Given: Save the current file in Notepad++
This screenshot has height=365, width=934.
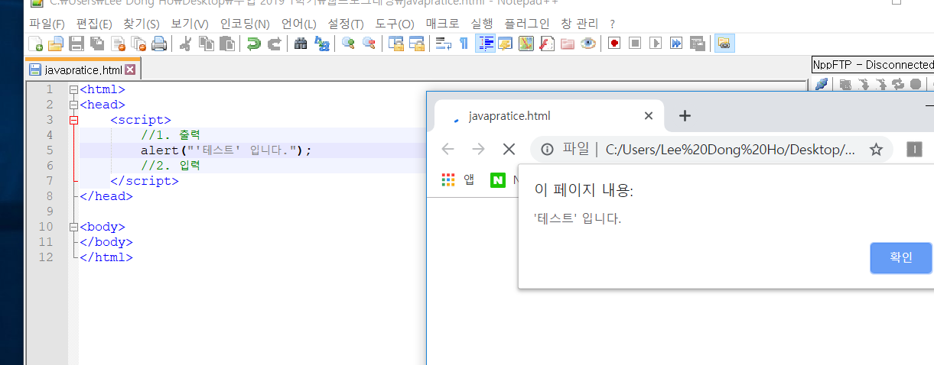Looking at the screenshot, I should pos(76,44).
